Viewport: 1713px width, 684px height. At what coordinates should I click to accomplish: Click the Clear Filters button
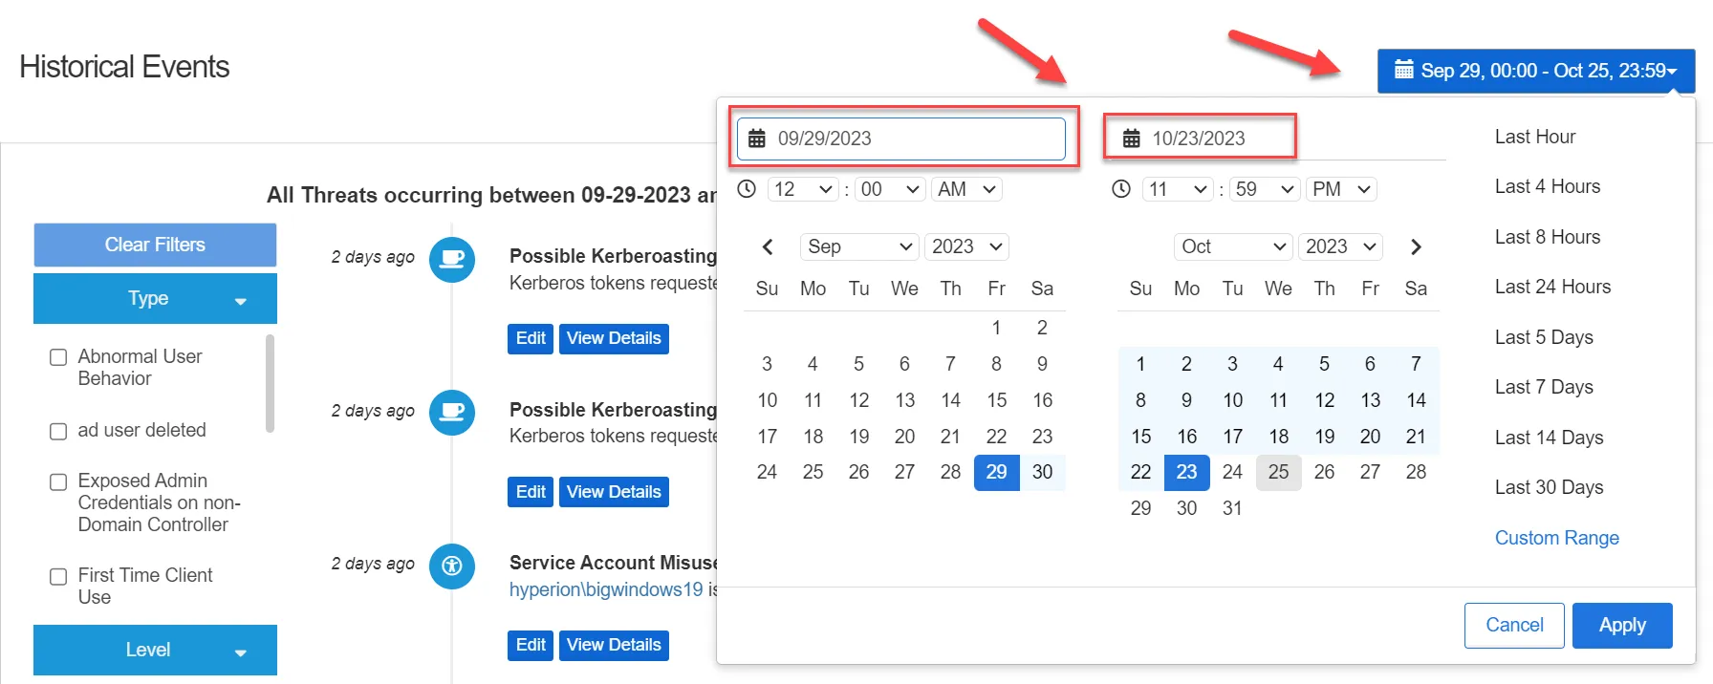(x=155, y=245)
